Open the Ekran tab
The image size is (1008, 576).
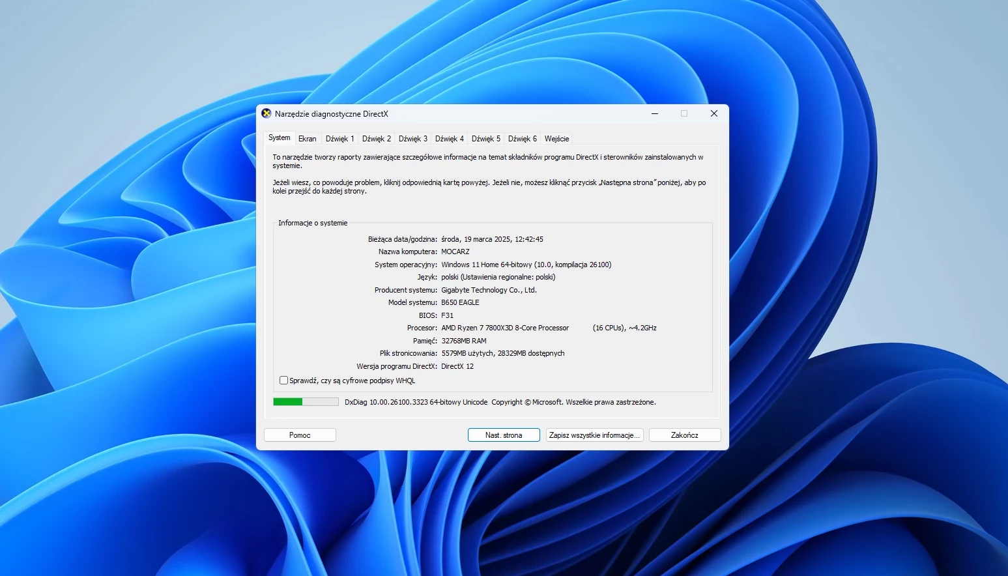tap(308, 139)
